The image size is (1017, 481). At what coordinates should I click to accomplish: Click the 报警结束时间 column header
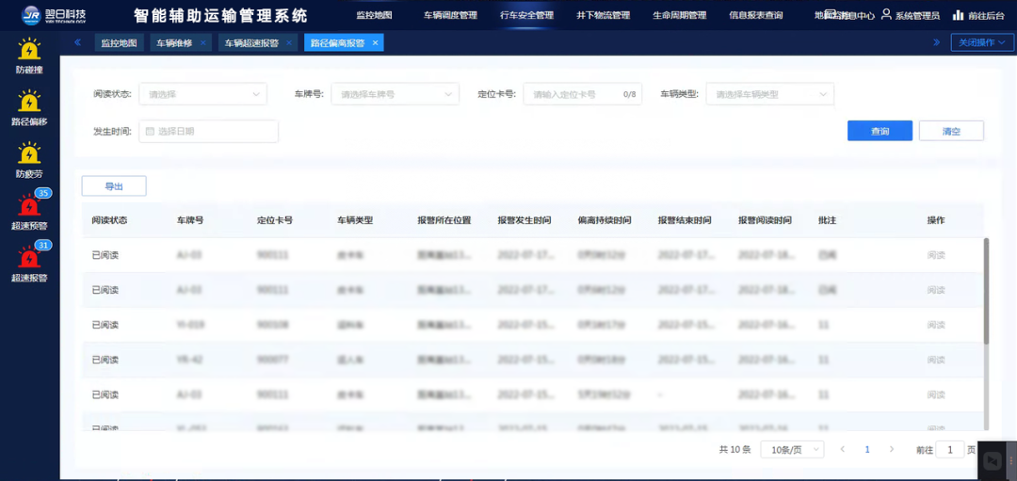click(x=685, y=220)
